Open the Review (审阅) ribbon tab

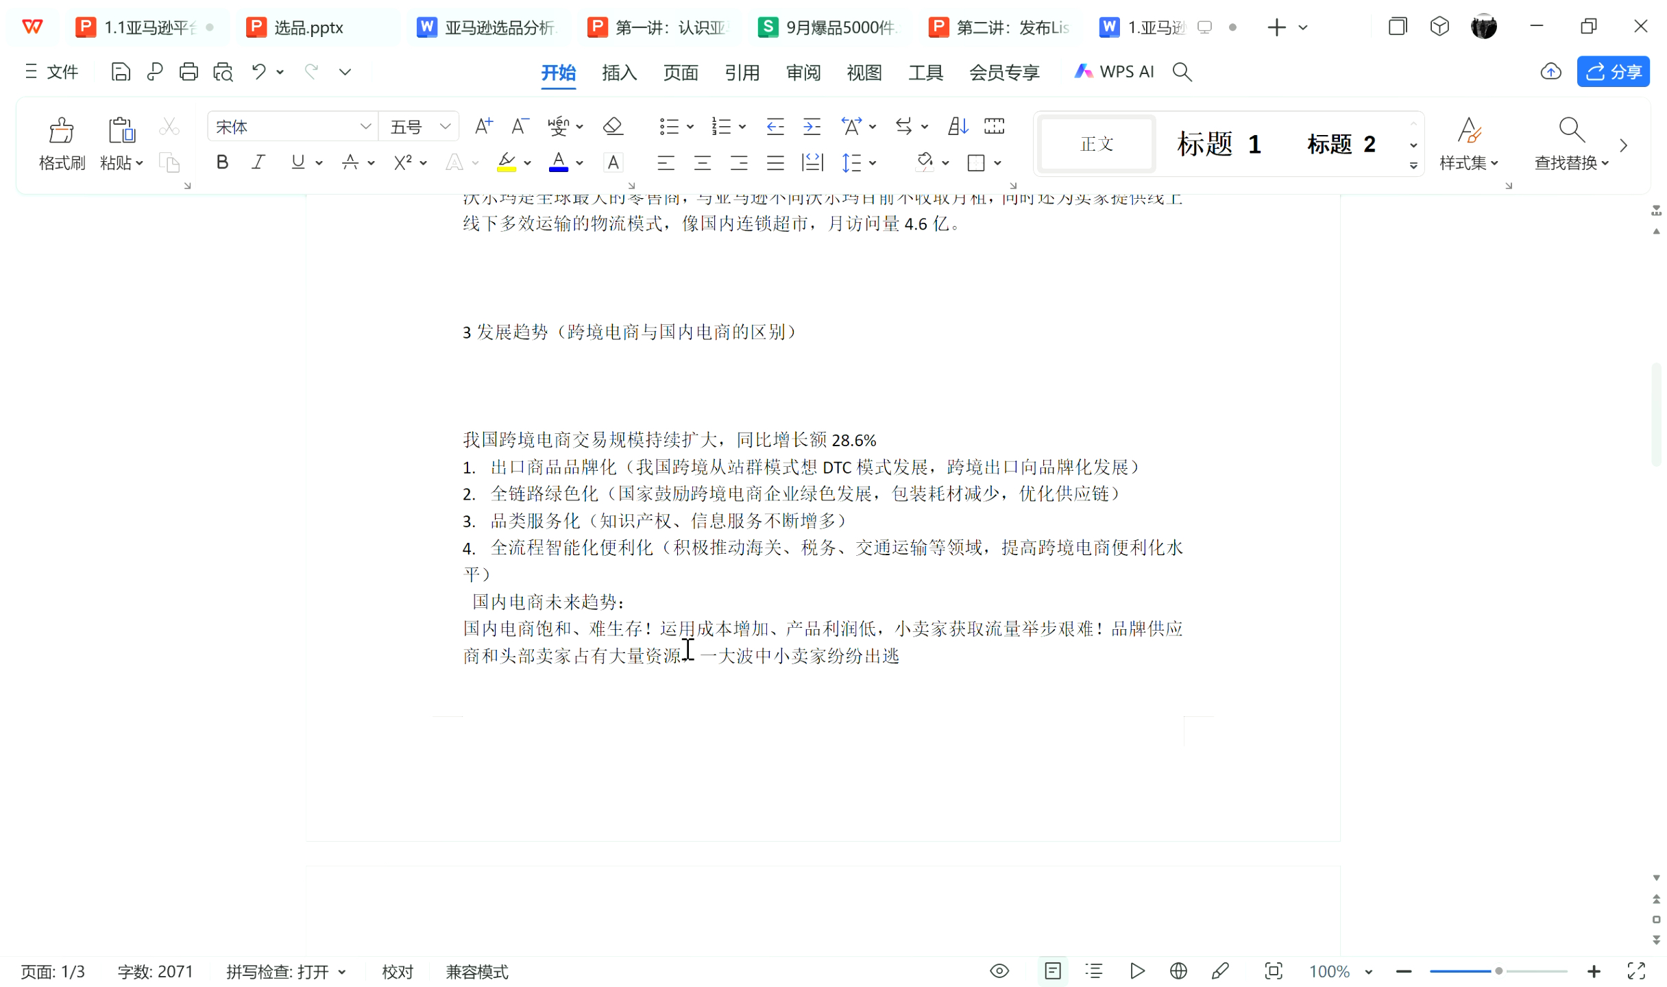coord(803,72)
